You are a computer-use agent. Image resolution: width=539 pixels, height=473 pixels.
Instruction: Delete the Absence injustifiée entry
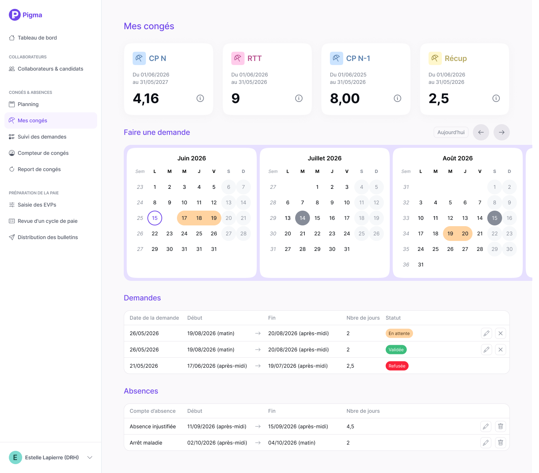(501, 426)
